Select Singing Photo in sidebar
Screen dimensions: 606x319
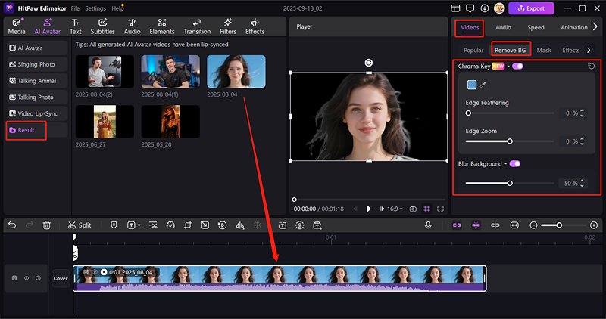(x=37, y=64)
